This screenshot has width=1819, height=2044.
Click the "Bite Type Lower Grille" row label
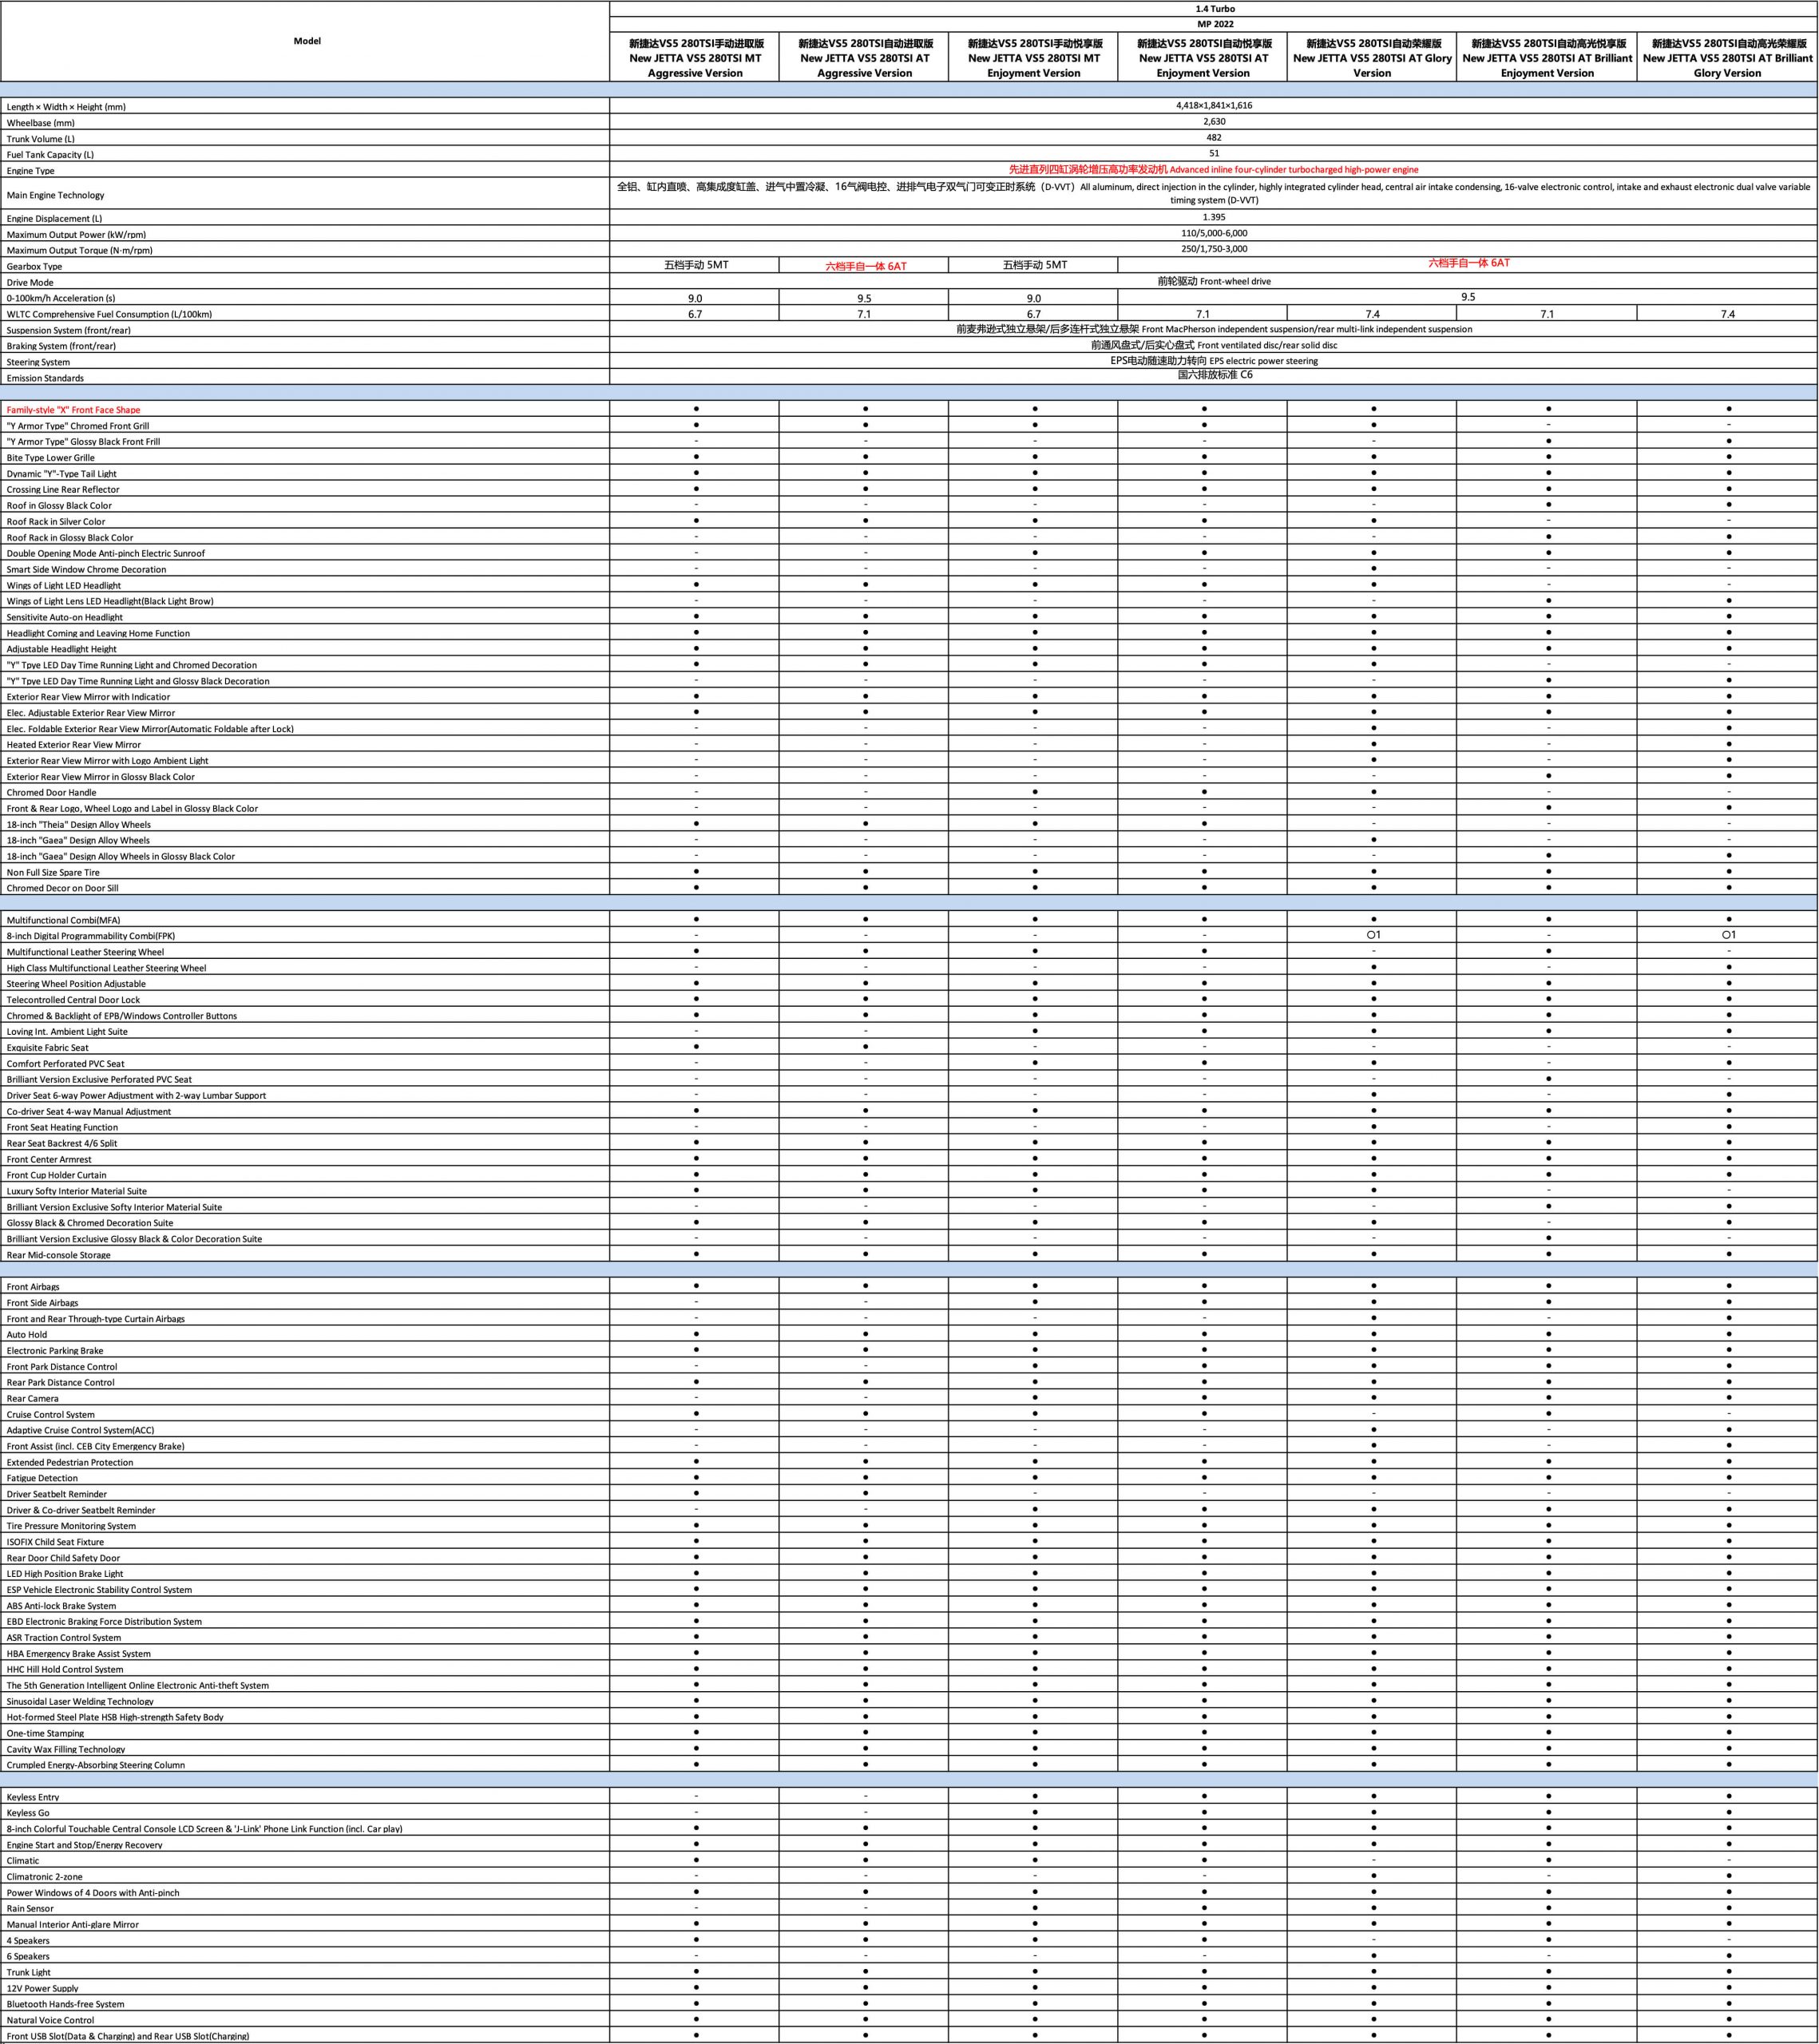50,458
